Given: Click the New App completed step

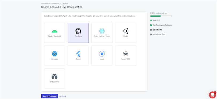Looking at the screenshot, I should 156,20.
